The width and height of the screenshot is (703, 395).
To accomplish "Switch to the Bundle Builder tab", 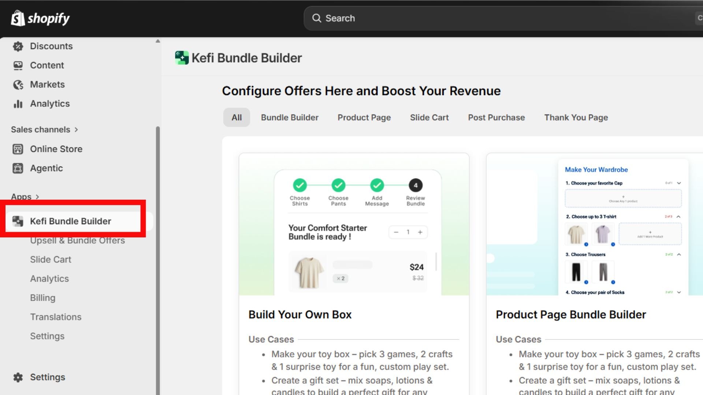I will (x=290, y=117).
